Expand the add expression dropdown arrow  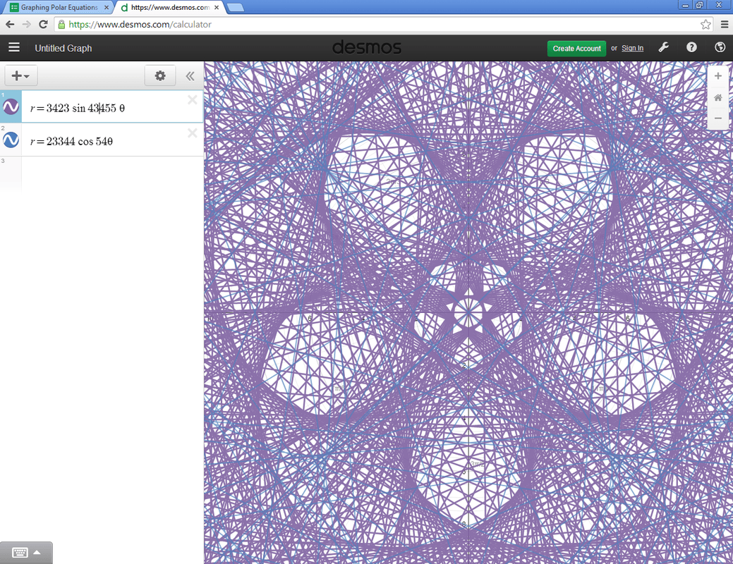click(28, 75)
